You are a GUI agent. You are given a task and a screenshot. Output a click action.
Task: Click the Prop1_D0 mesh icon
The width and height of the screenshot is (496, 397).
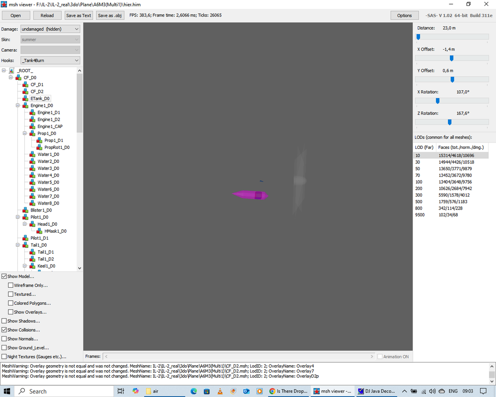[33, 133]
